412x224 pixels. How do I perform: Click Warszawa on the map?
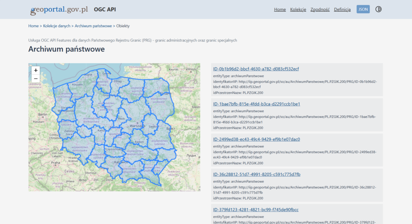[x=137, y=125]
